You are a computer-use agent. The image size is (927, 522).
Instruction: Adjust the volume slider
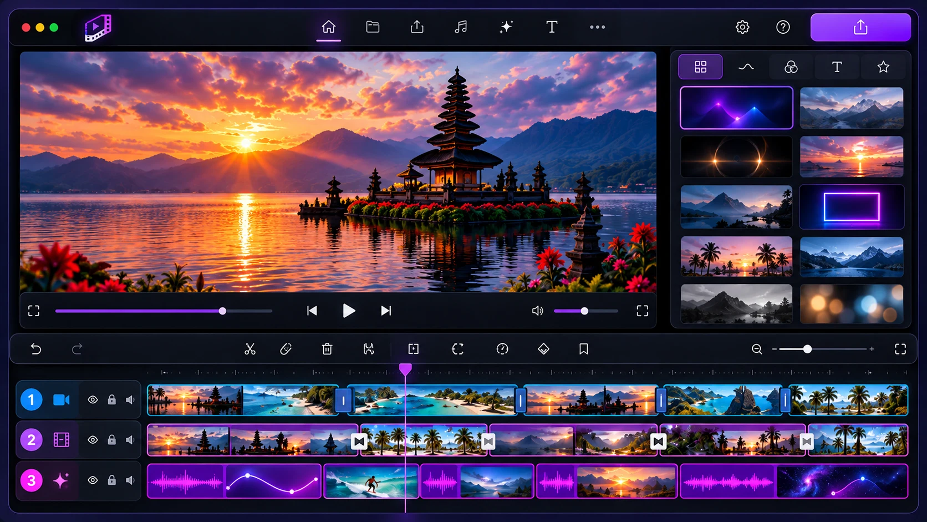coord(585,311)
